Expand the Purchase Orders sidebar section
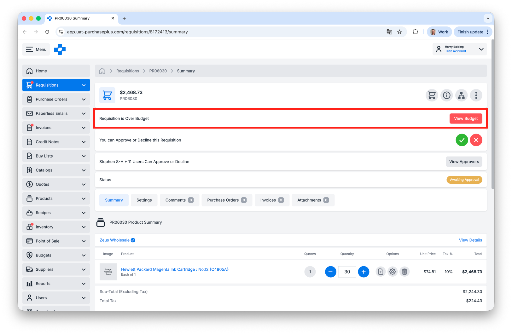The height and width of the screenshot is (334, 512). coord(56,99)
